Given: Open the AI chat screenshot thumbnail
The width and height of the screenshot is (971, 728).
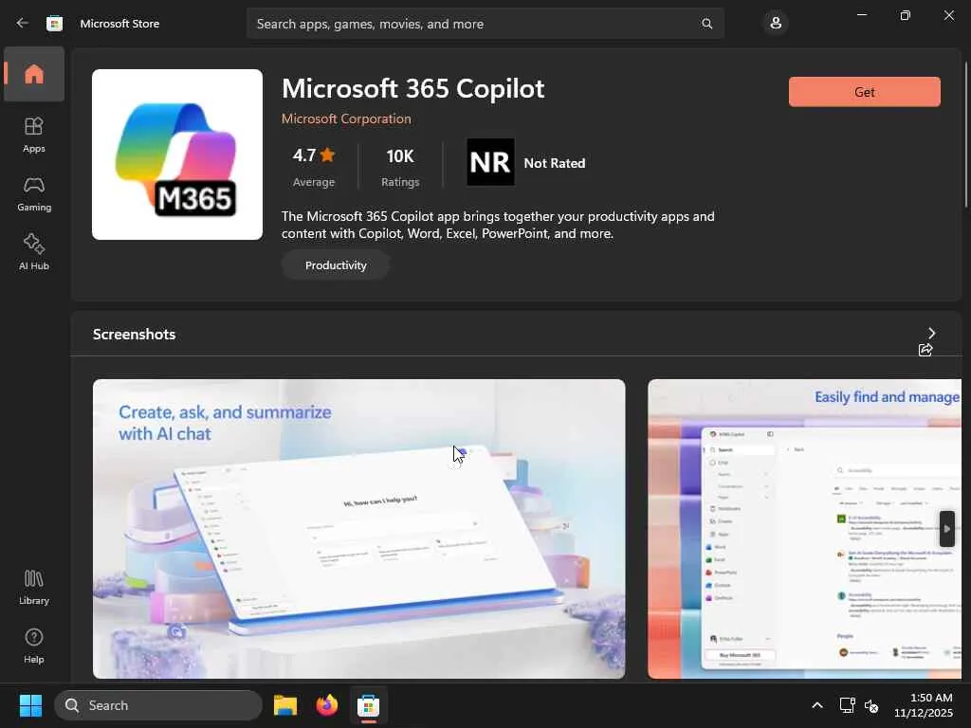Looking at the screenshot, I should click(358, 529).
